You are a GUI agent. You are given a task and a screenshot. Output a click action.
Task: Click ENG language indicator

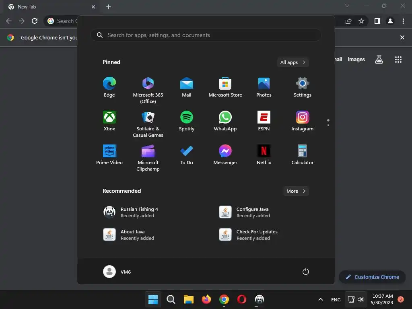click(x=336, y=299)
